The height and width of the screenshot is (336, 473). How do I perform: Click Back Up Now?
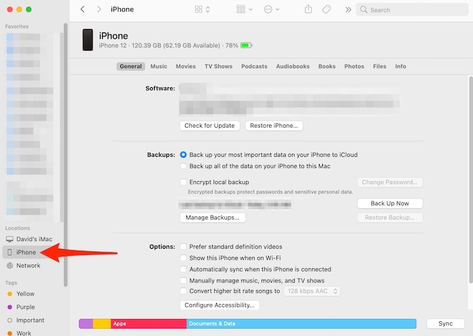tap(390, 203)
